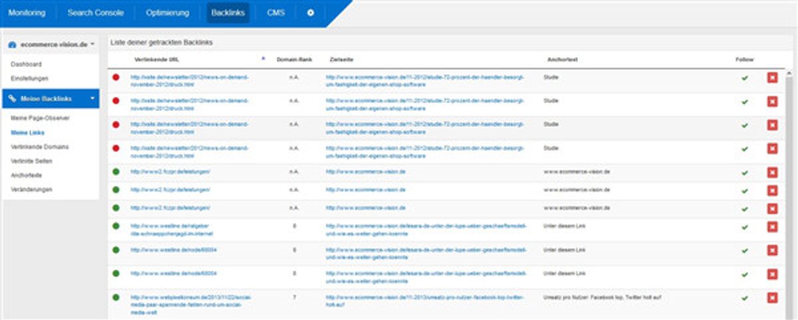
Task: Open the Monitoring tab
Action: [27, 13]
